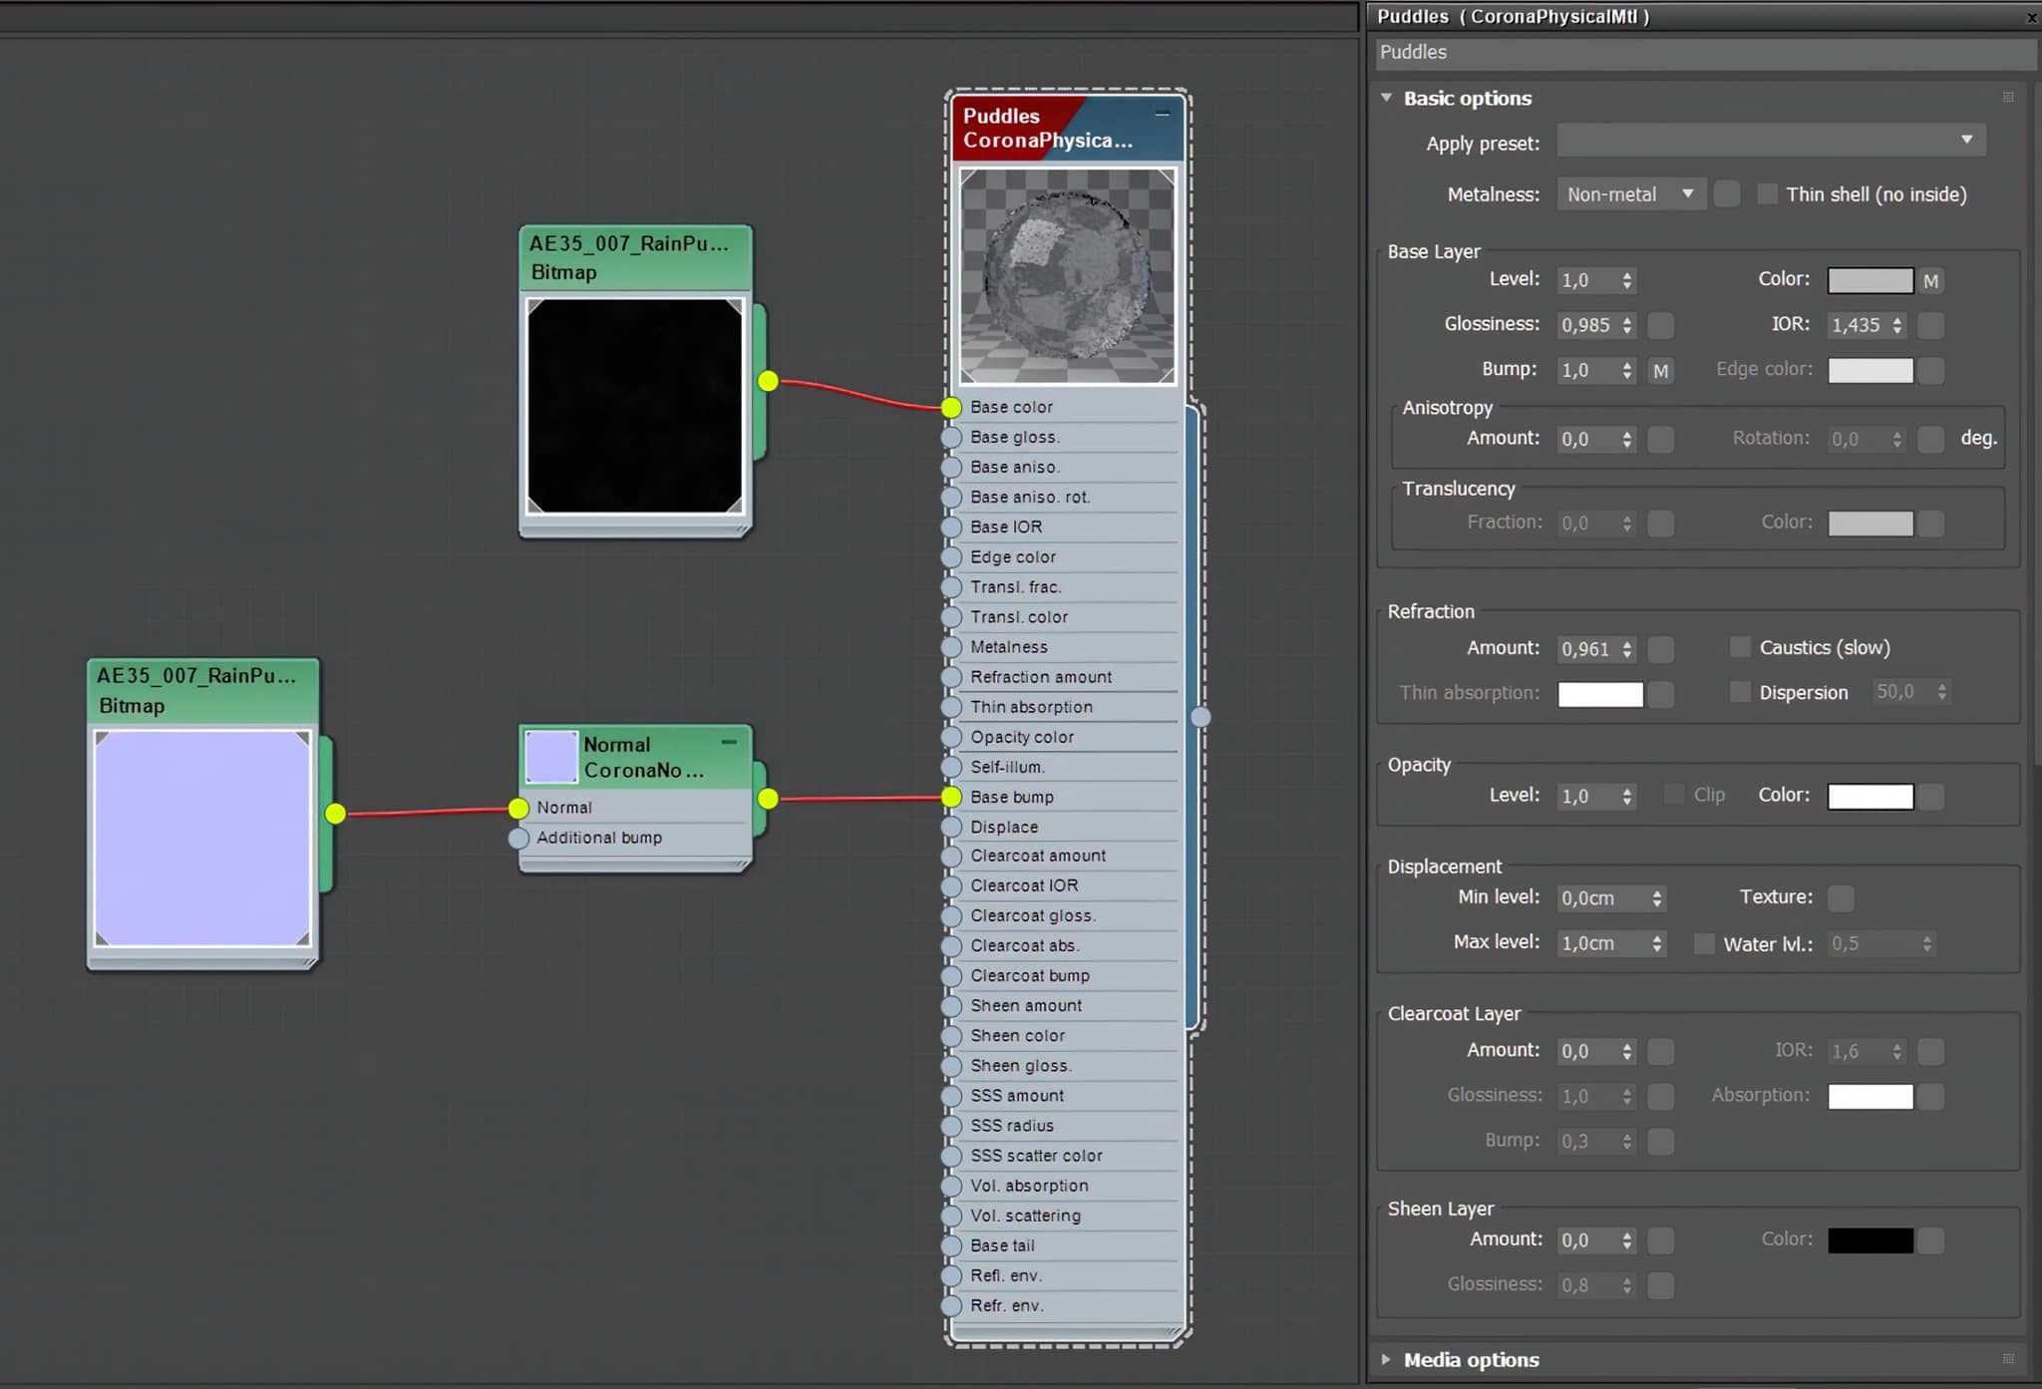Viewport: 2042px width, 1389px height.
Task: Open the Apply preset dropdown
Action: point(1771,141)
